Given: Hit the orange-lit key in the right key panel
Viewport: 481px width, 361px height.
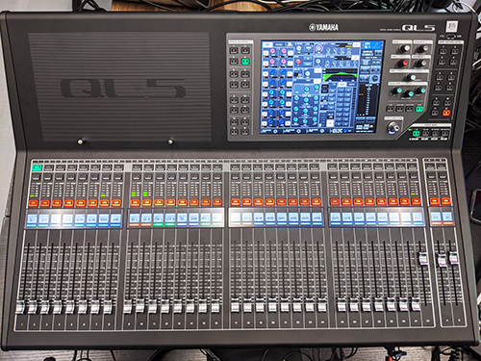Looking at the screenshot, I should tap(446, 113).
